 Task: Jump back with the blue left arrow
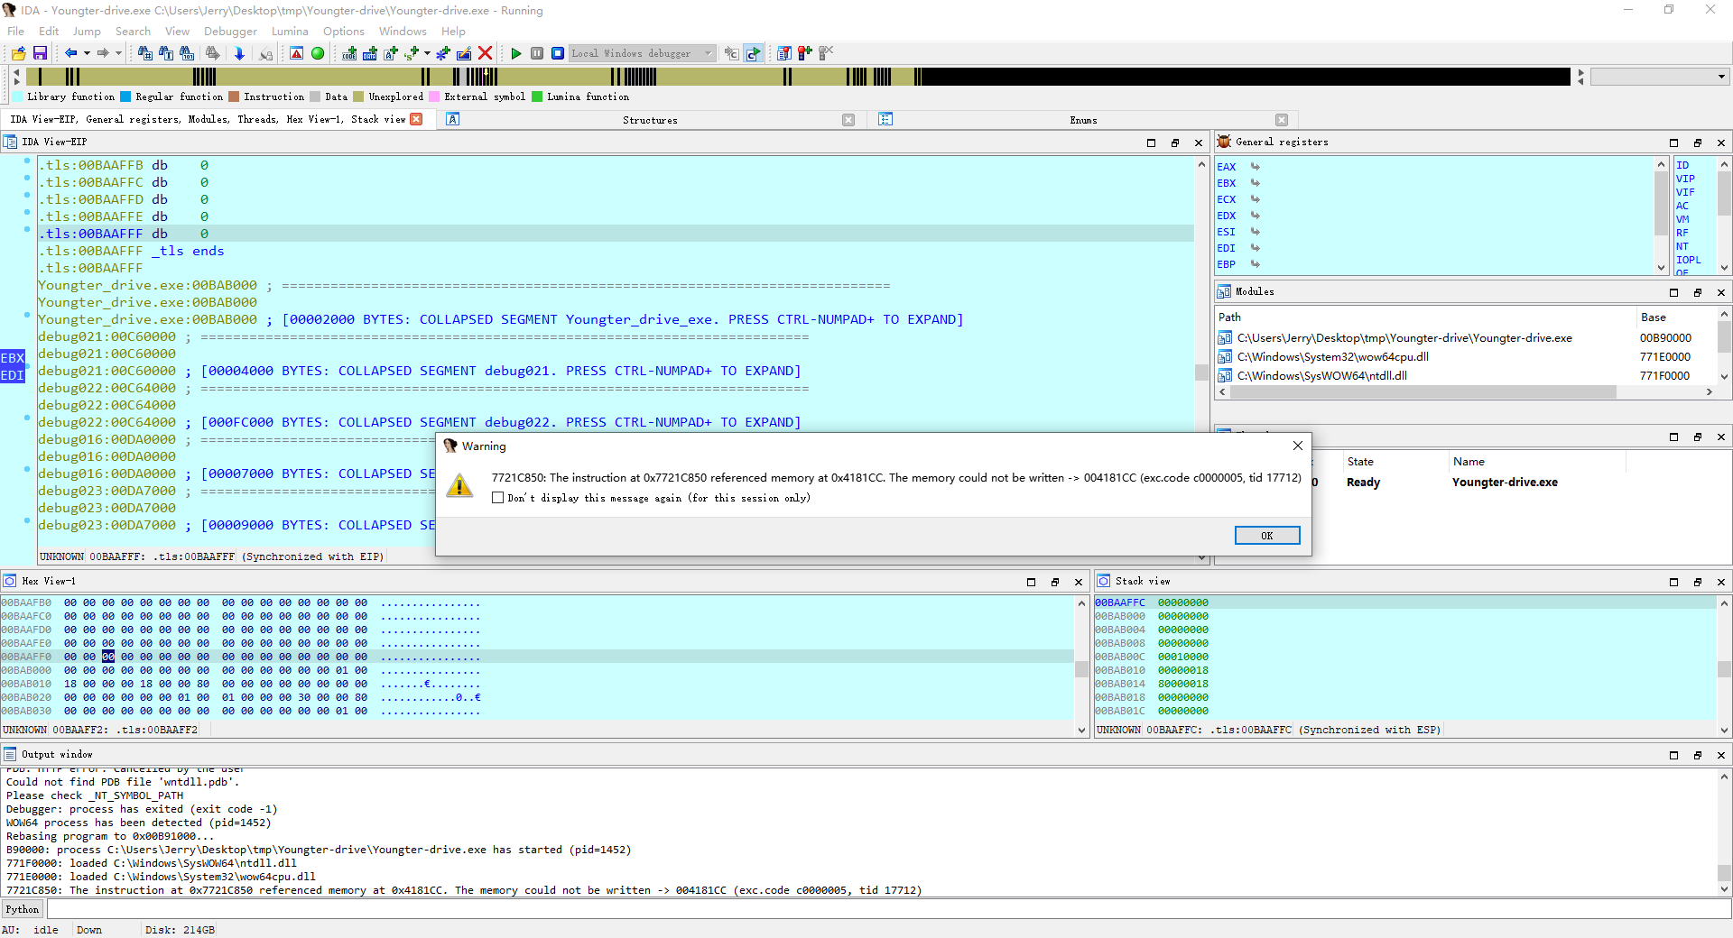click(x=70, y=53)
